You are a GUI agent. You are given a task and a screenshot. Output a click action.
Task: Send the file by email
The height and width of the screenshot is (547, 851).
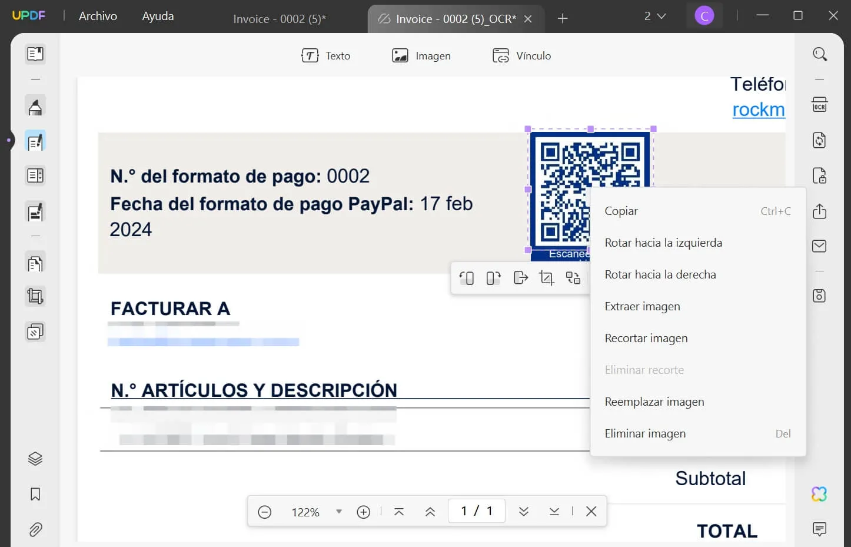pyautogui.click(x=819, y=246)
